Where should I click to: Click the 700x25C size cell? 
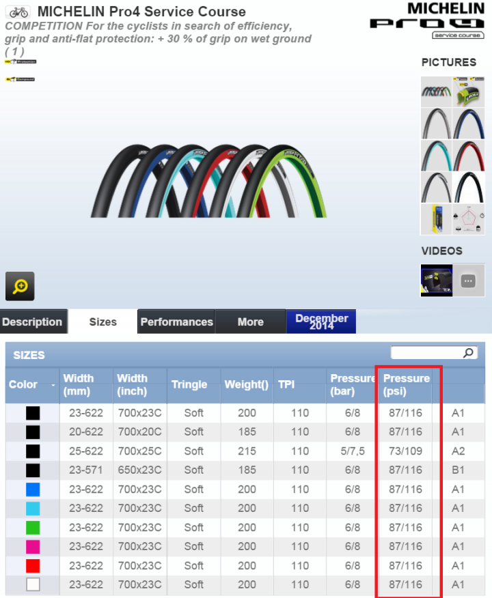(x=139, y=451)
